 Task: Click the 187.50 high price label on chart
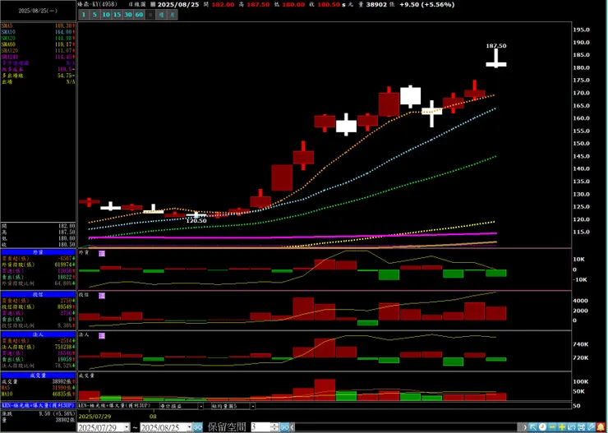496,46
